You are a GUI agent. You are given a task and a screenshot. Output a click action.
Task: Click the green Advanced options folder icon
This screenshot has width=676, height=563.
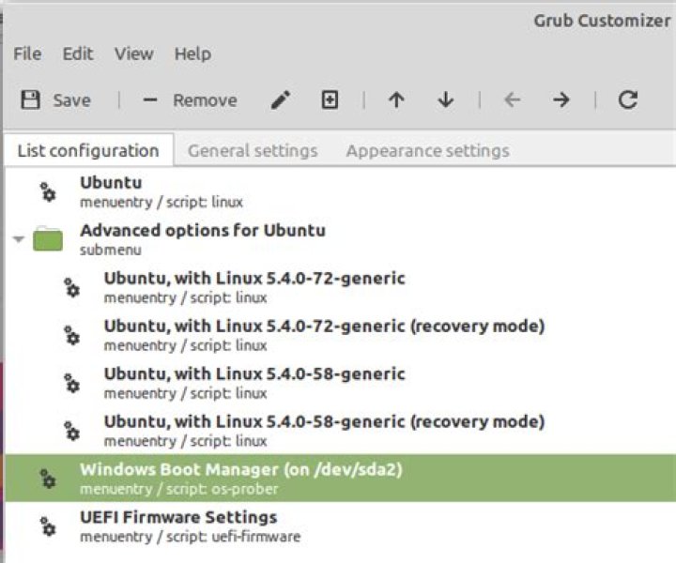coord(48,238)
